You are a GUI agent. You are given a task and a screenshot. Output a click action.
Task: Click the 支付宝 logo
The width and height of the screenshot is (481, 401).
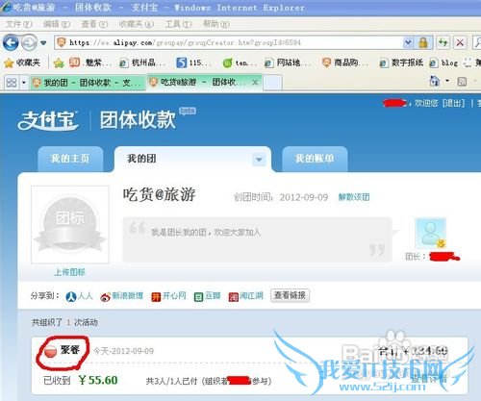point(48,120)
